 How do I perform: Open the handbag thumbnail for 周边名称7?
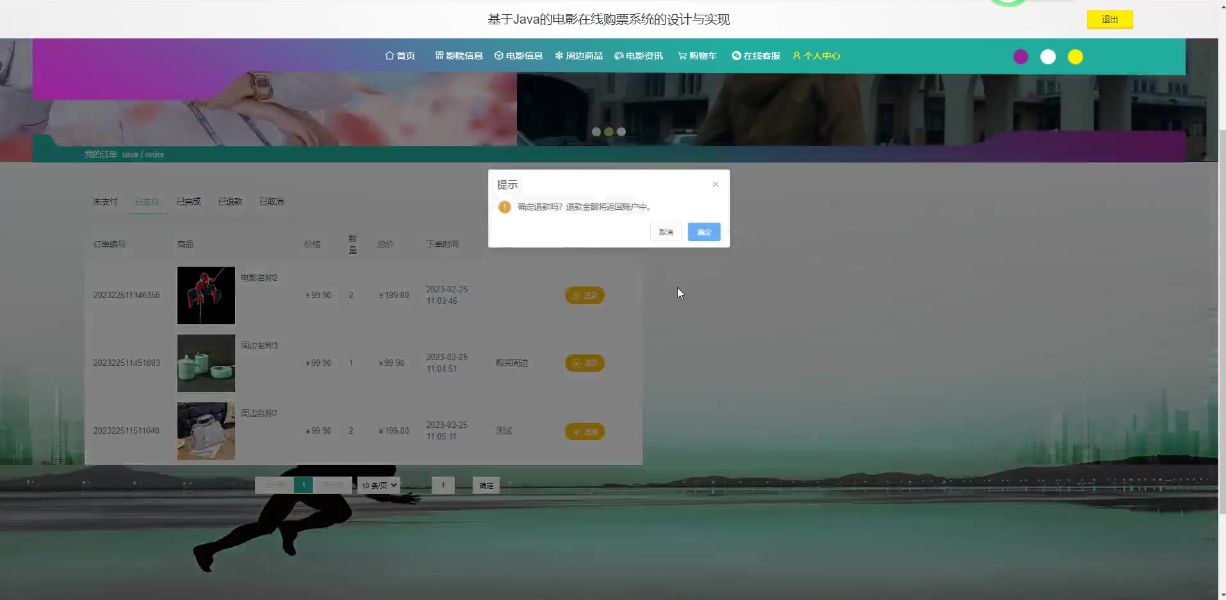click(x=206, y=431)
